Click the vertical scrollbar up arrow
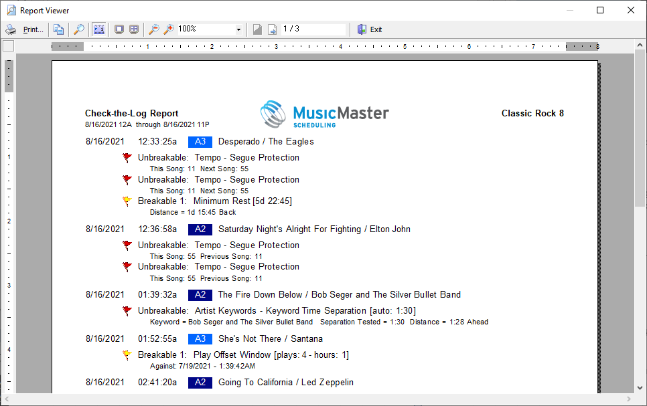The height and width of the screenshot is (406, 647). (640, 45)
